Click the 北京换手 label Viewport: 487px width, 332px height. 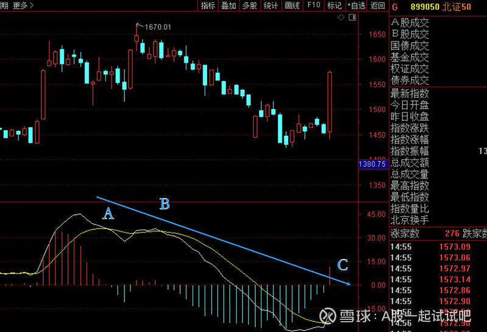[x=410, y=220]
